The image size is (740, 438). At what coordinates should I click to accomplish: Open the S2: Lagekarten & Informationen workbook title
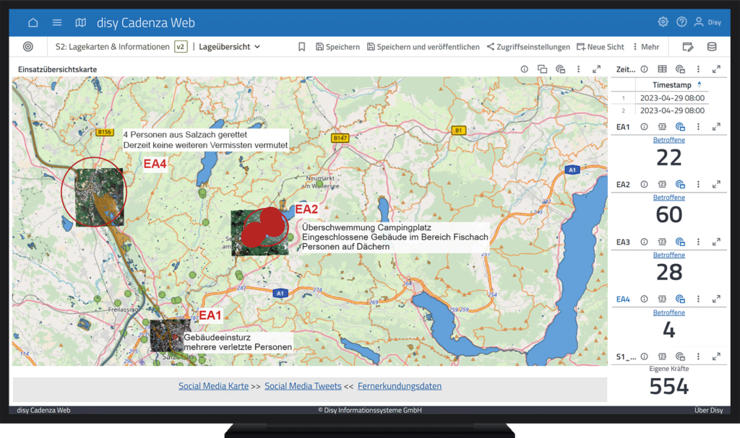point(112,47)
